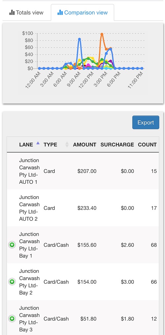Sort table by AMOUNT column header
Image resolution: width=165 pixels, height=335 pixels.
(x=84, y=145)
